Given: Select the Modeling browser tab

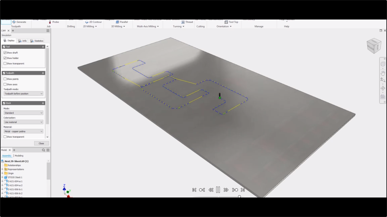Looking at the screenshot, I should click(x=19, y=156).
